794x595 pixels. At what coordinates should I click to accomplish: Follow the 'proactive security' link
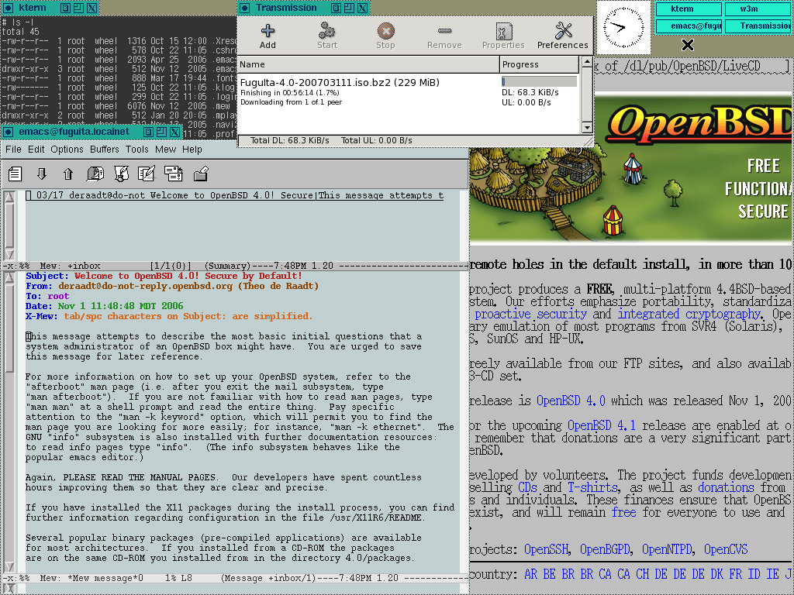pyautogui.click(x=530, y=315)
